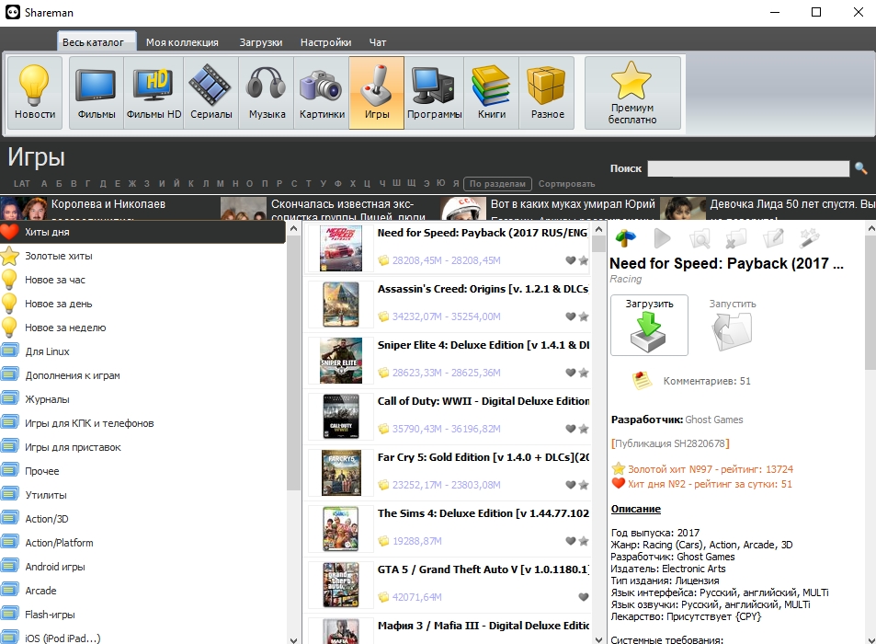Open the Дополнения к играм section
The image size is (876, 644).
pyautogui.click(x=142, y=375)
